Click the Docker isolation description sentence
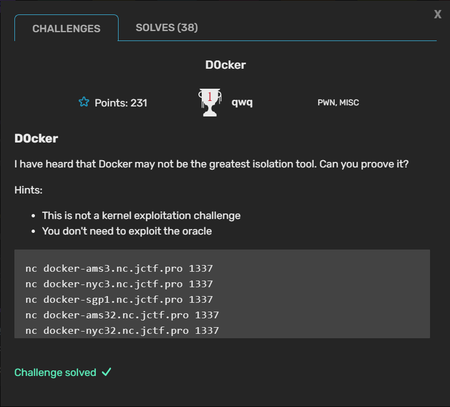The height and width of the screenshot is (407, 450). click(212, 165)
